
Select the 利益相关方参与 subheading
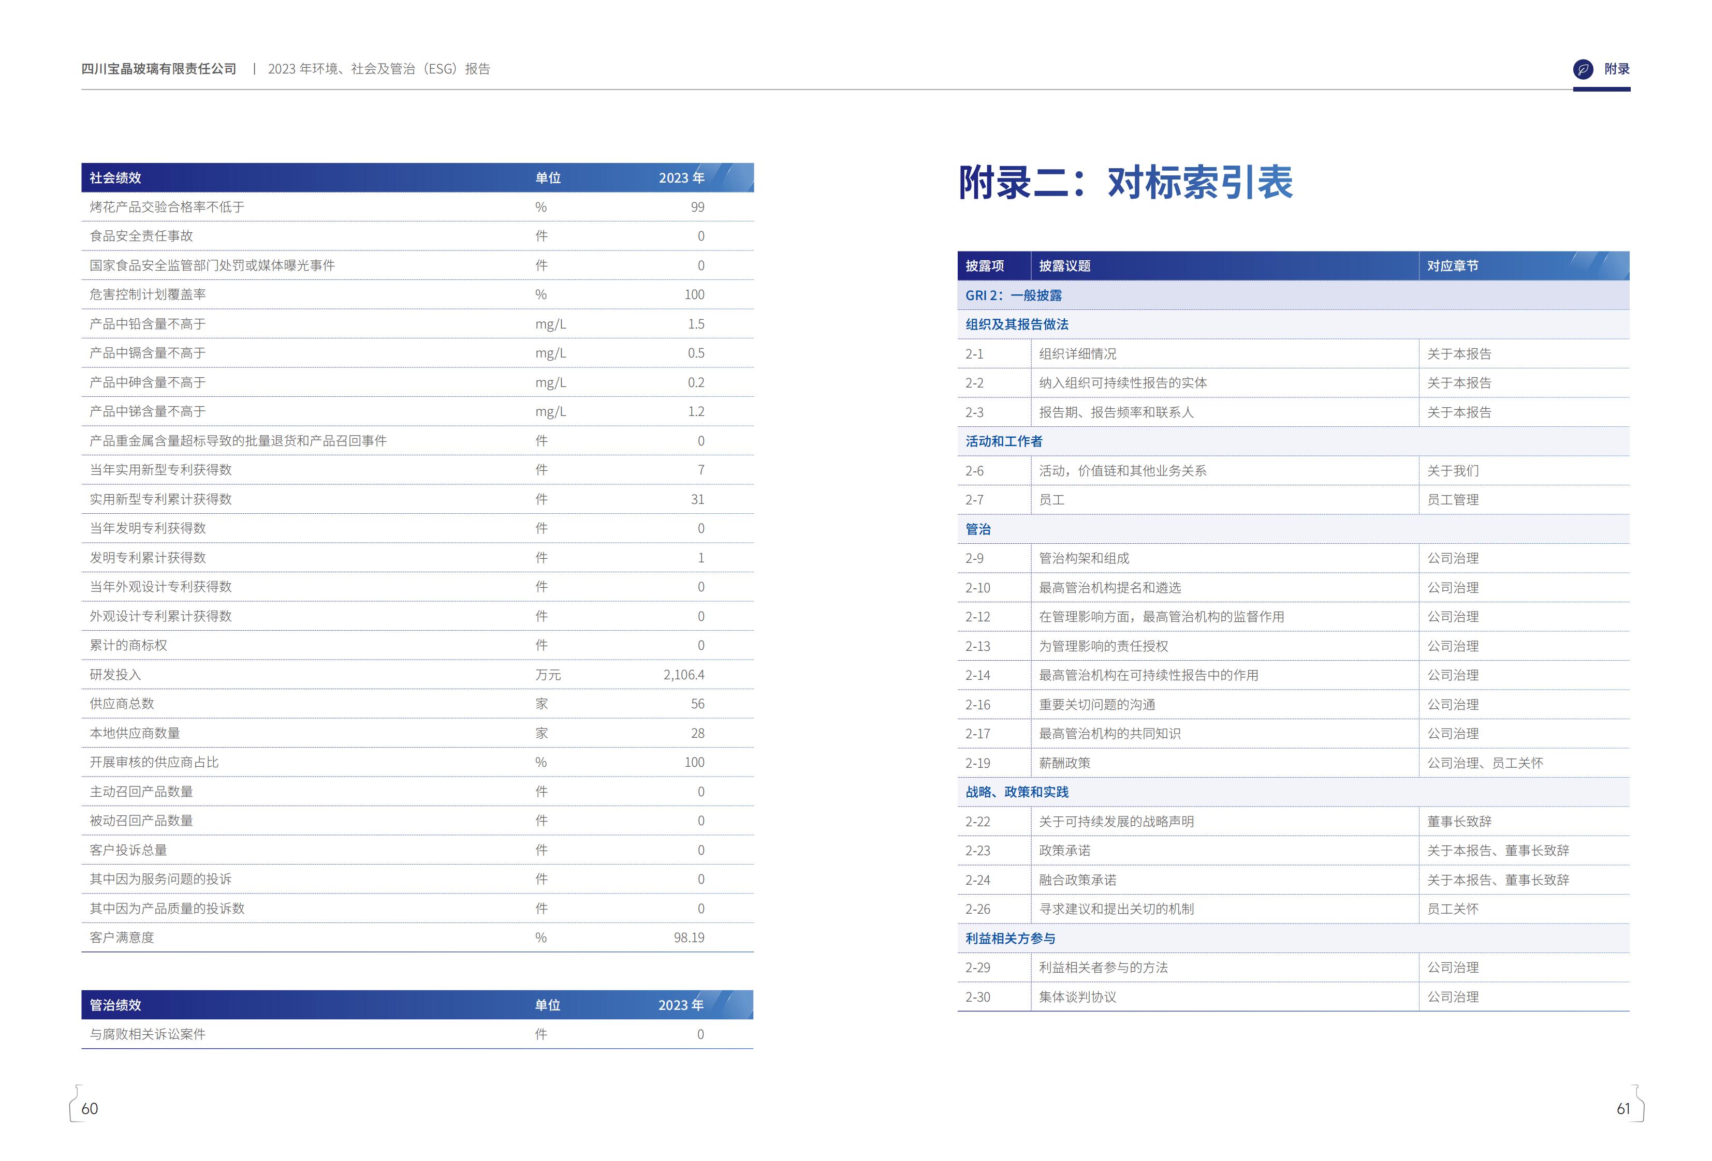(x=1010, y=939)
